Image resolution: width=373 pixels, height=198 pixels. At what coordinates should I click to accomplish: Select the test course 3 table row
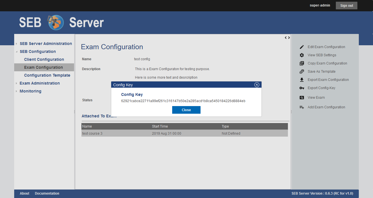click(184, 133)
